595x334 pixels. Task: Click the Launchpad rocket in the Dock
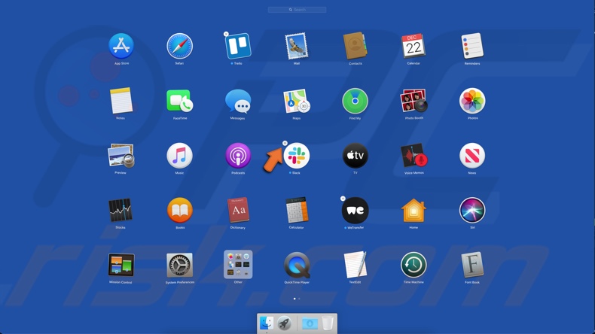tap(284, 323)
